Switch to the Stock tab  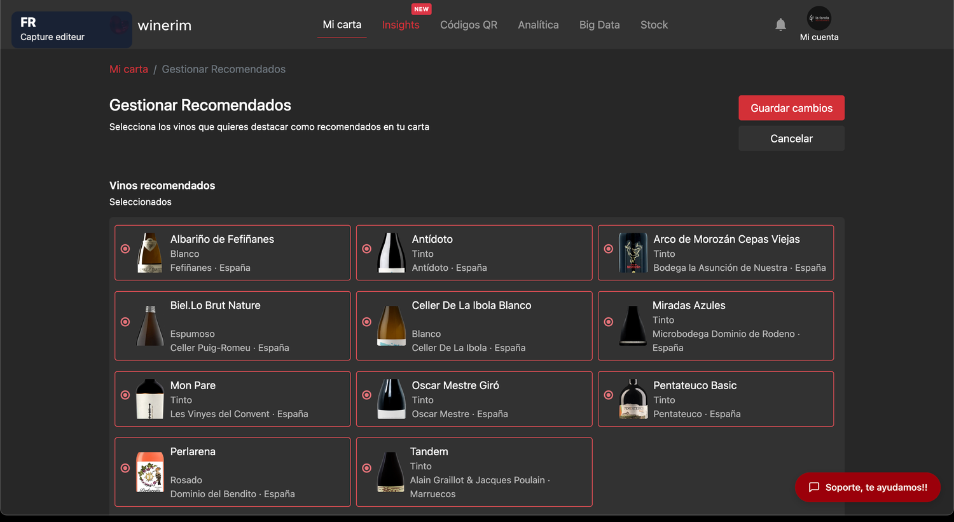tap(654, 25)
